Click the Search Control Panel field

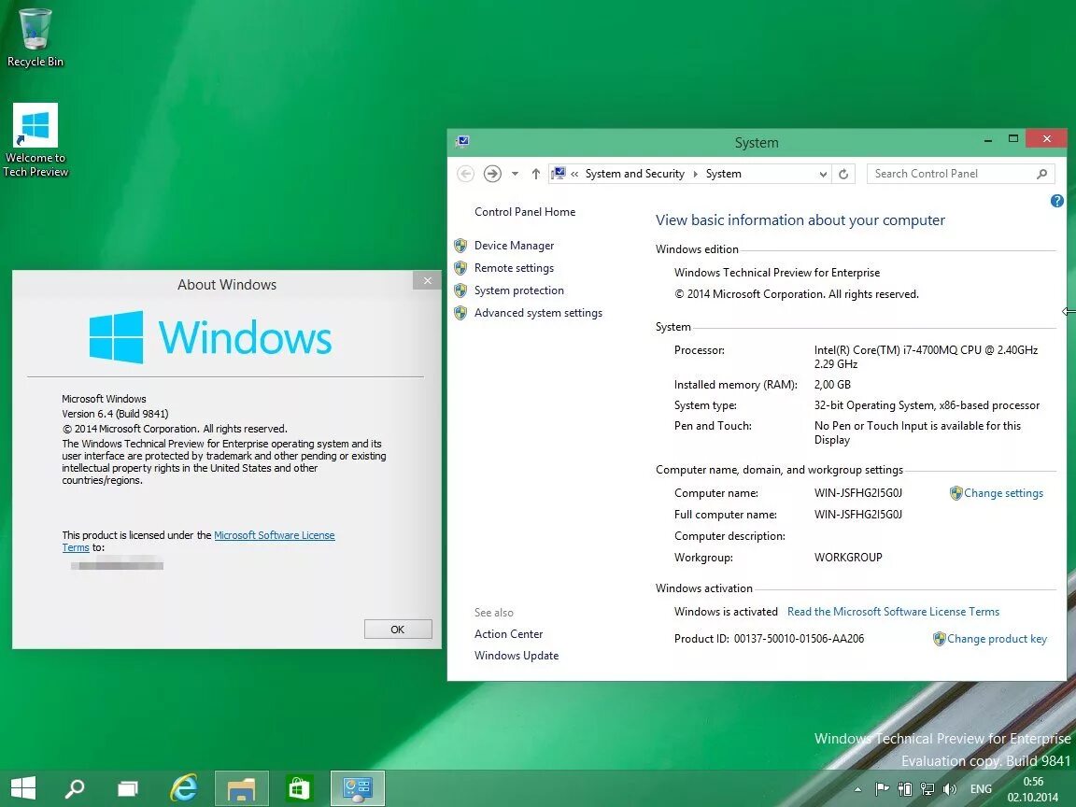point(961,174)
